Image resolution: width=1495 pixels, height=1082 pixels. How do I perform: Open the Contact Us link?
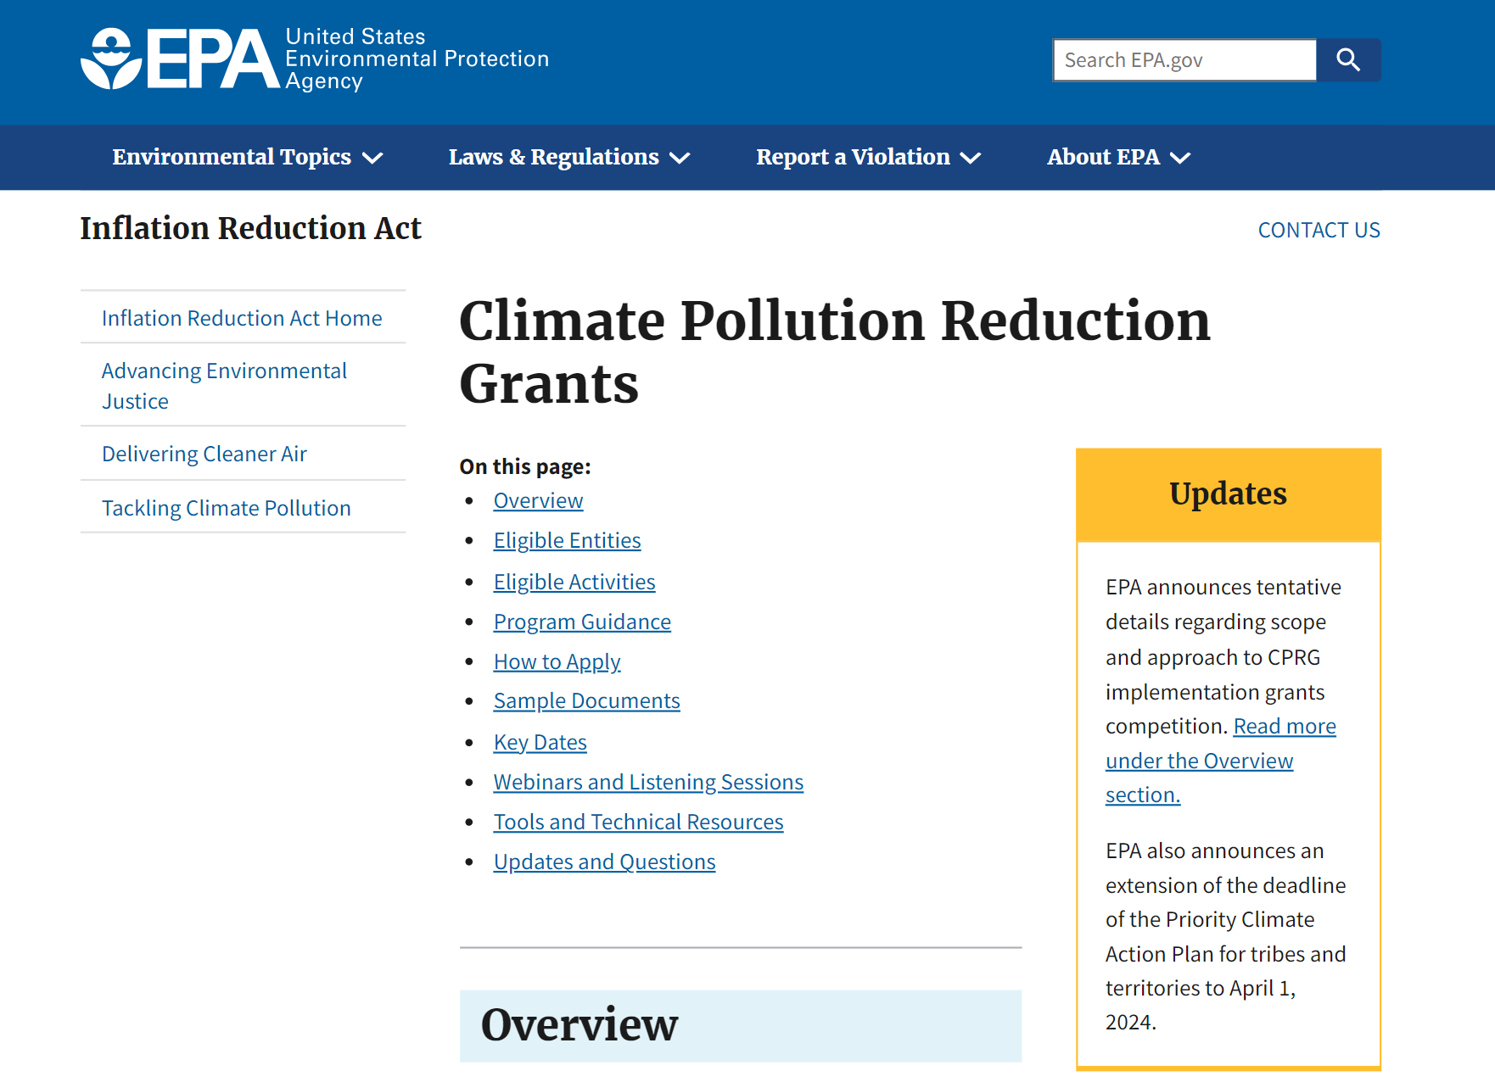(1319, 230)
